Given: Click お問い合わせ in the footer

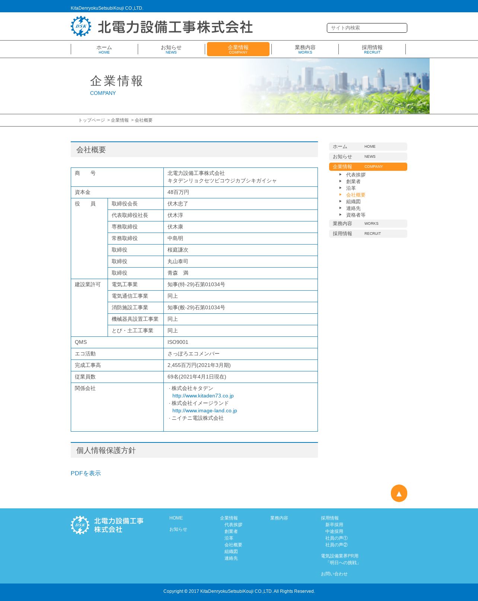Looking at the screenshot, I should click(x=334, y=574).
